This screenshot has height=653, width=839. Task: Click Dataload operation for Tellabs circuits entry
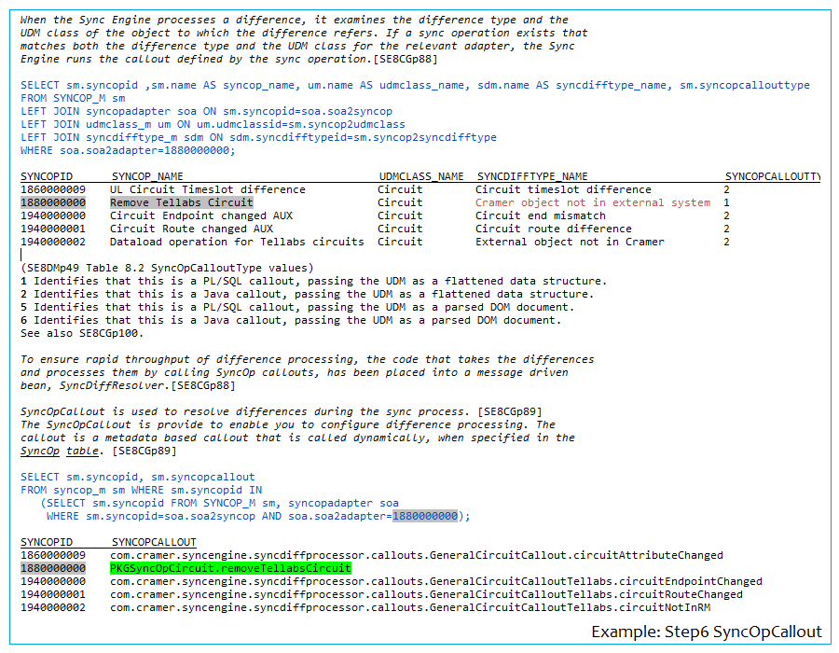[237, 242]
